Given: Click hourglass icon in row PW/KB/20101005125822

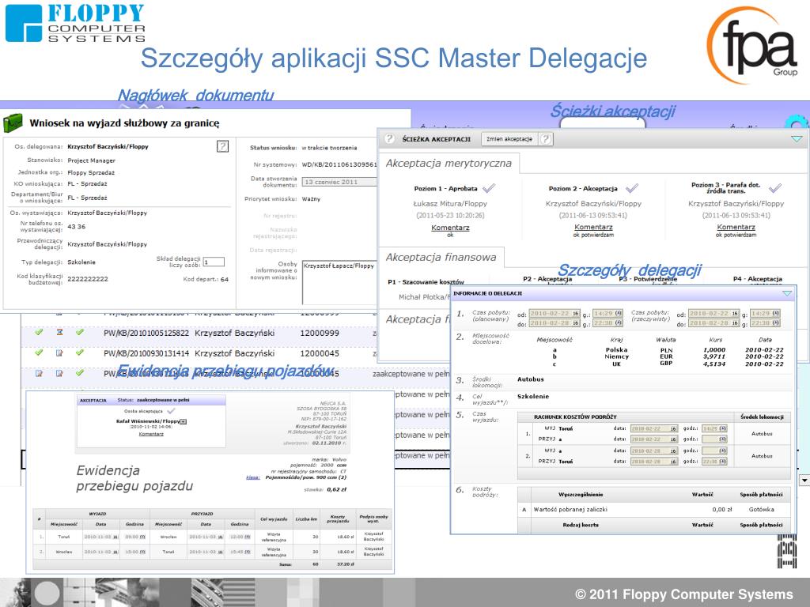Looking at the screenshot, I should click(x=59, y=333).
